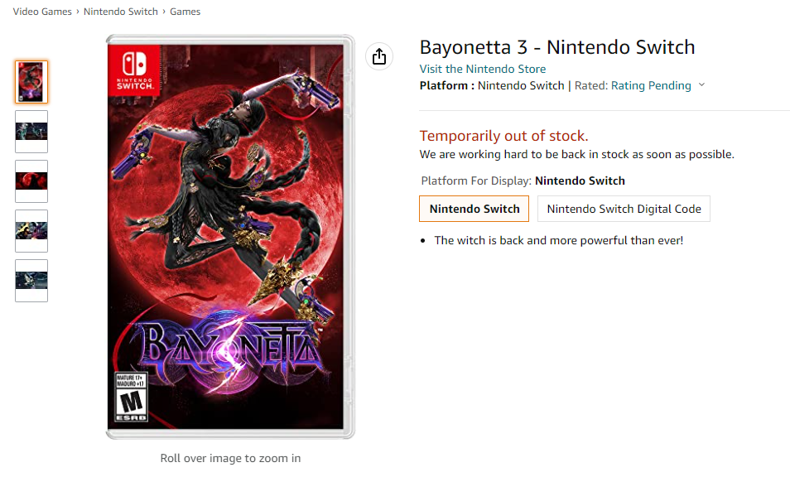Show the second thumbnail image
This screenshot has height=477, width=790.
[x=31, y=132]
